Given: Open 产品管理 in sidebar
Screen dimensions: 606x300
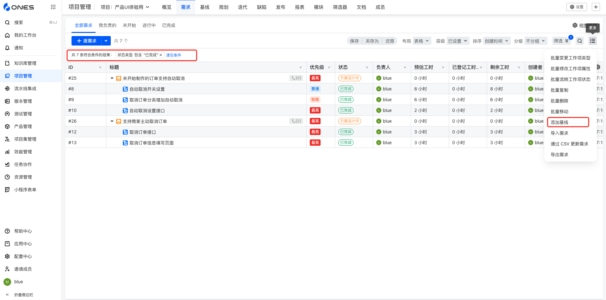Looking at the screenshot, I should (23, 126).
